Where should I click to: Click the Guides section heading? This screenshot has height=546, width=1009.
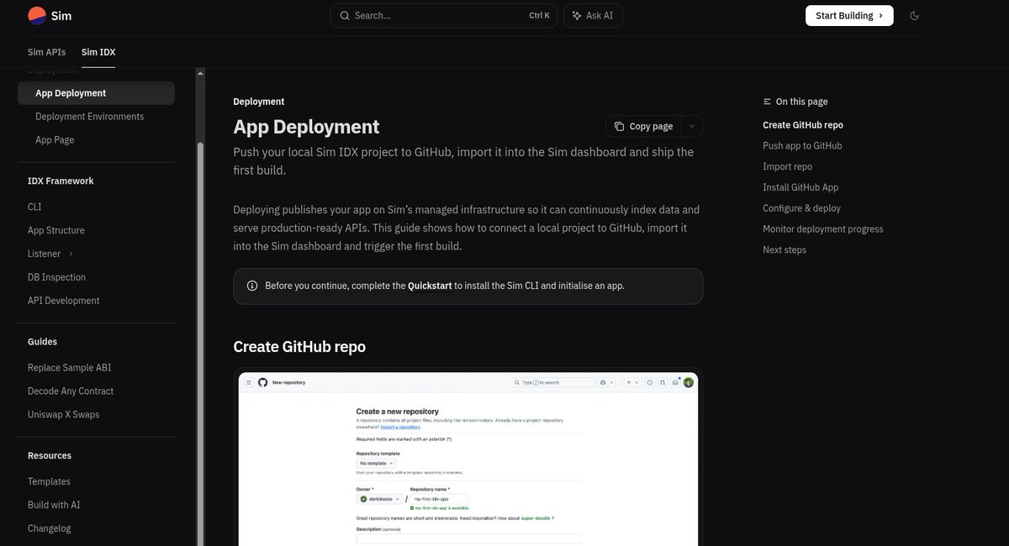(42, 342)
